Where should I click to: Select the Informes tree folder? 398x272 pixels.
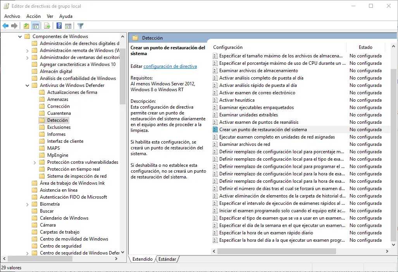[56, 134]
